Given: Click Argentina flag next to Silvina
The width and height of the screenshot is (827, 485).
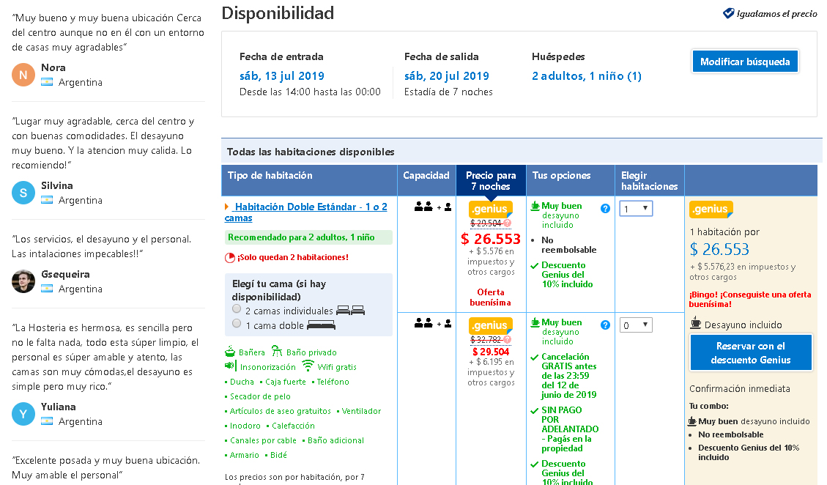Looking at the screenshot, I should coord(47,200).
